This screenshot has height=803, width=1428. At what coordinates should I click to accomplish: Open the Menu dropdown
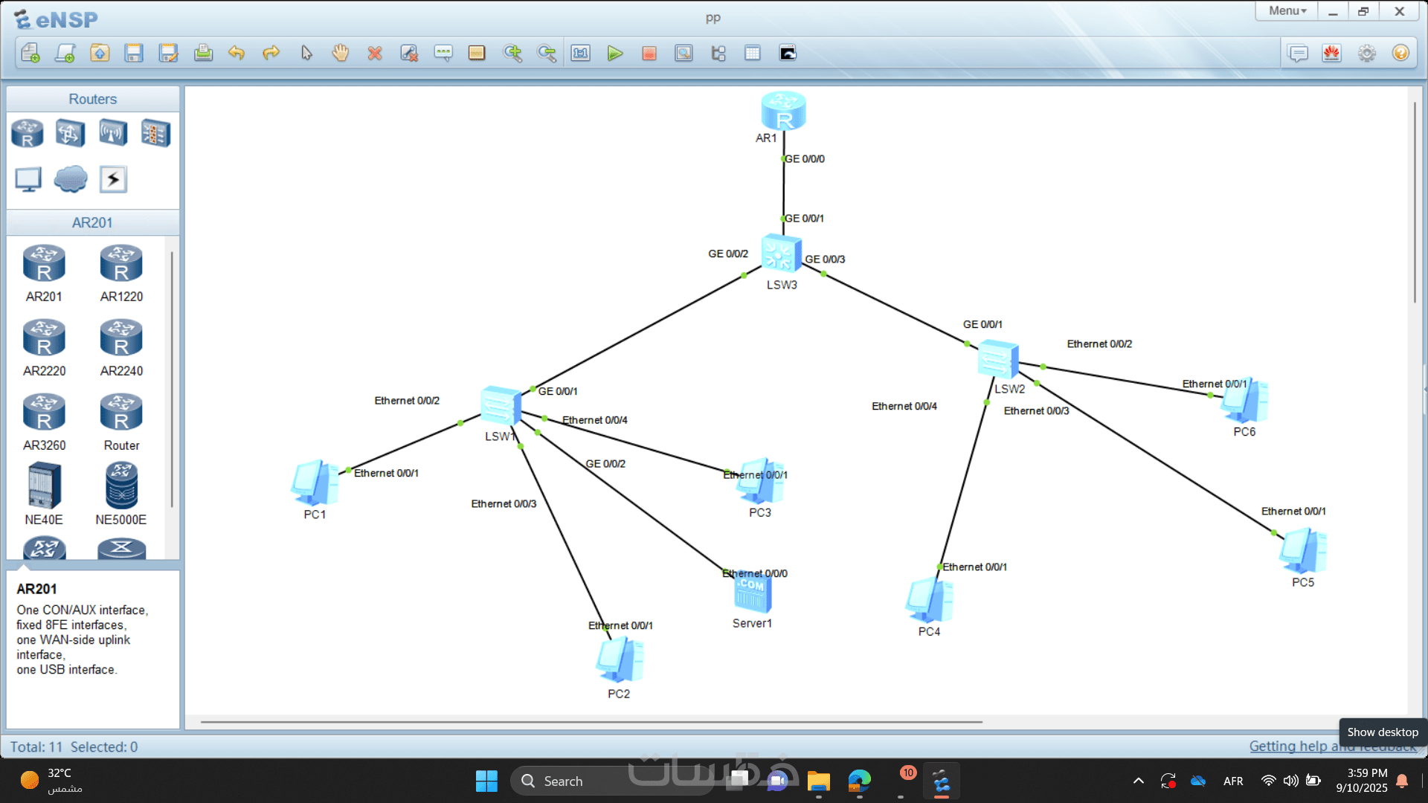pyautogui.click(x=1287, y=11)
